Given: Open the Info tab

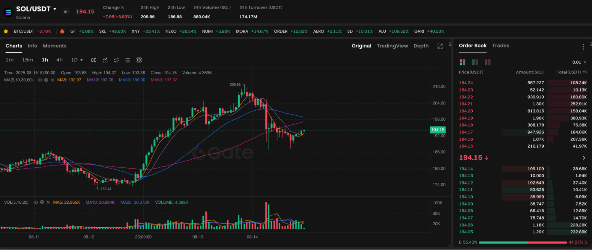Looking at the screenshot, I should click(33, 46).
